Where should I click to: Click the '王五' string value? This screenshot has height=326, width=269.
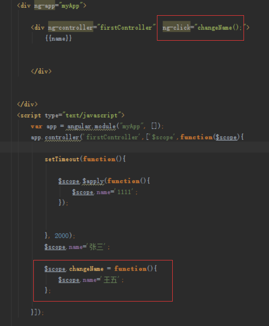pos(110,280)
